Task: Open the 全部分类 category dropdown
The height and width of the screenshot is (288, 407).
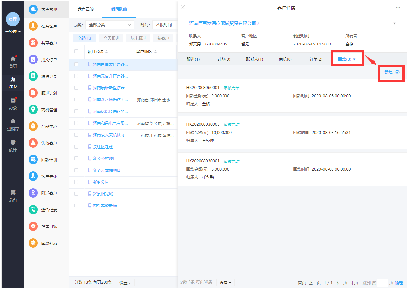Action: tap(110, 25)
